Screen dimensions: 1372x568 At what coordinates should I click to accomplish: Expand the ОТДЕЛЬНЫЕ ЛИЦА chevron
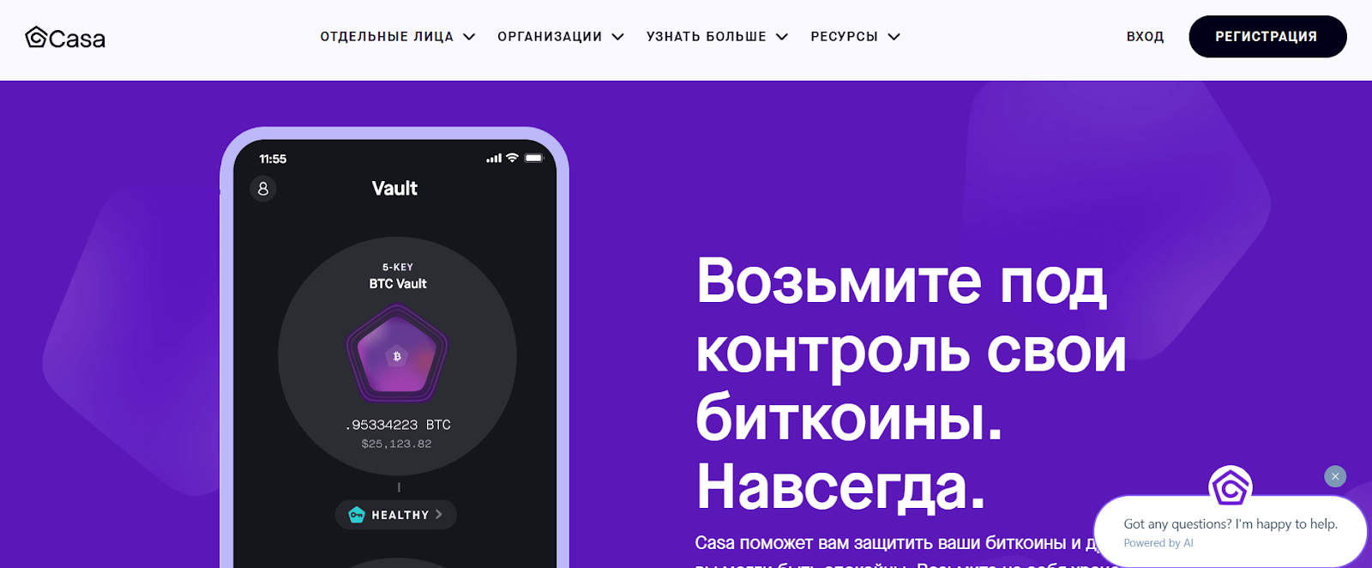click(469, 37)
